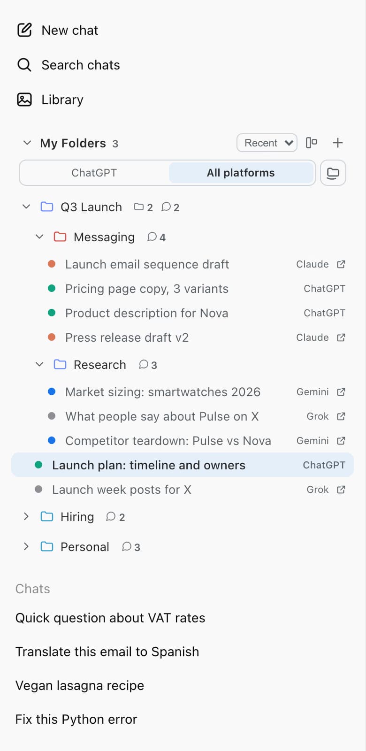The height and width of the screenshot is (751, 366).
Task: Collapse the My Folders section
Action: click(27, 143)
